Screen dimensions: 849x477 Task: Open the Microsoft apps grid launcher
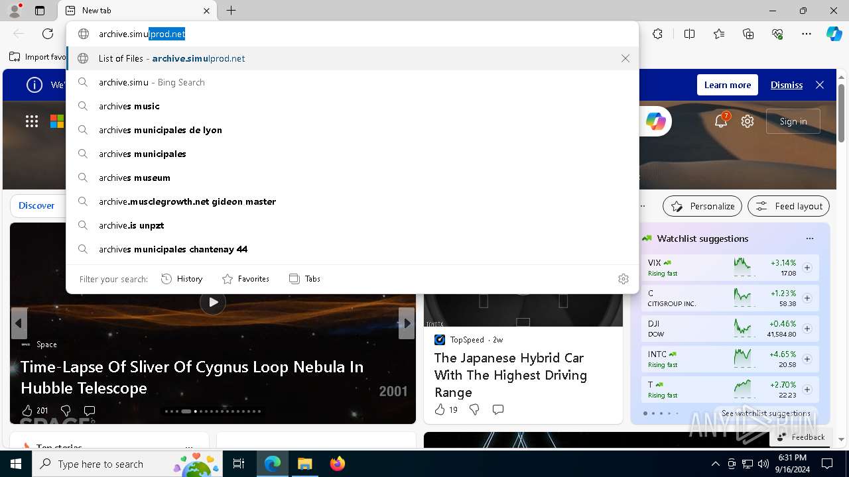[32, 121]
